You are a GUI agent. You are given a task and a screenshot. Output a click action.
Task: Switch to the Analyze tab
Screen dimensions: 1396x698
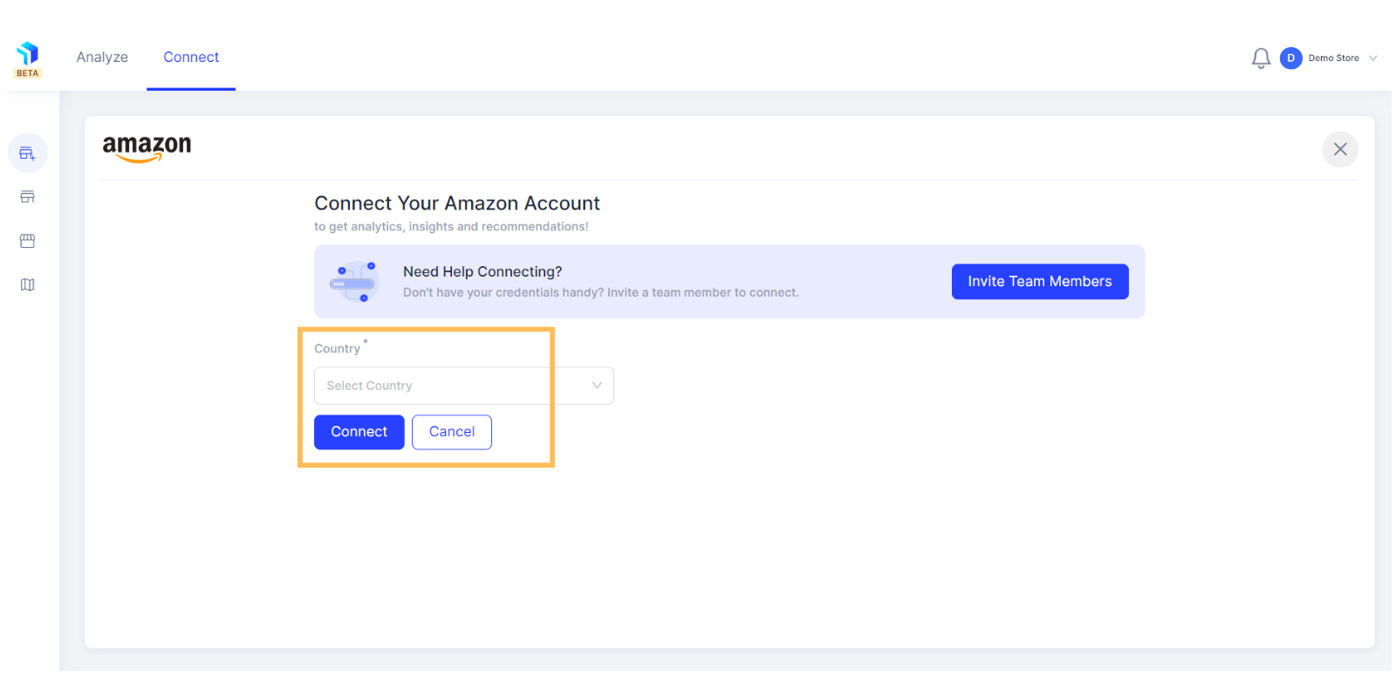(102, 58)
